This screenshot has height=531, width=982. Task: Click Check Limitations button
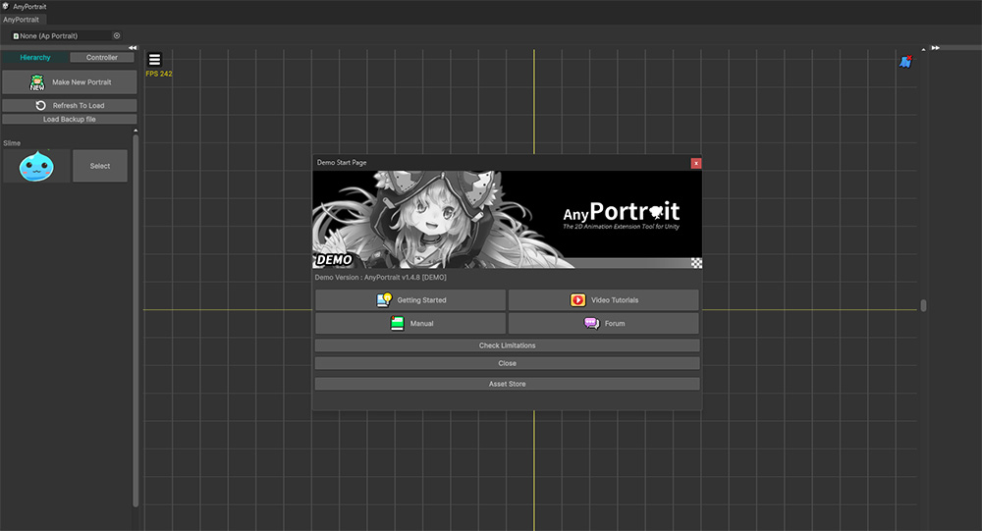[x=508, y=345]
